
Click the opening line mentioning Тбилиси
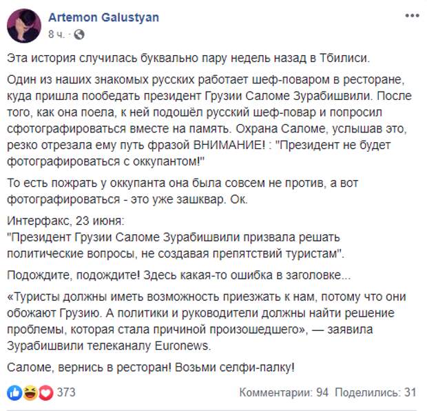pos(189,58)
